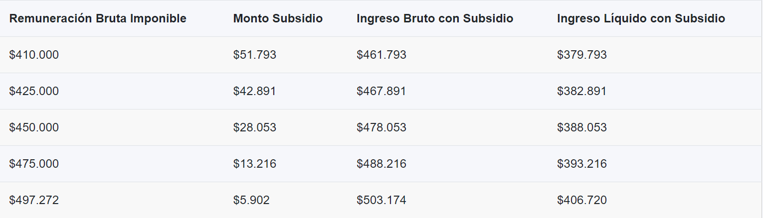Viewport: 763px width, 218px height.
Task: Click the $13.216 subsidy amount
Action: [x=255, y=164]
